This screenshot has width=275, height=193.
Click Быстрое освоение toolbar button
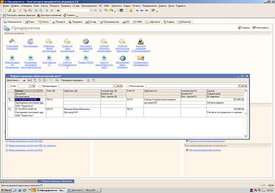pos(49,16)
